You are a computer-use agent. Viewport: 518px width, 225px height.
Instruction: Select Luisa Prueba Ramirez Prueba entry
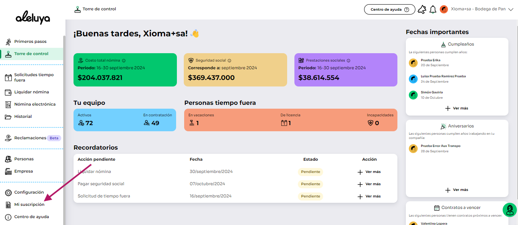[457, 79]
